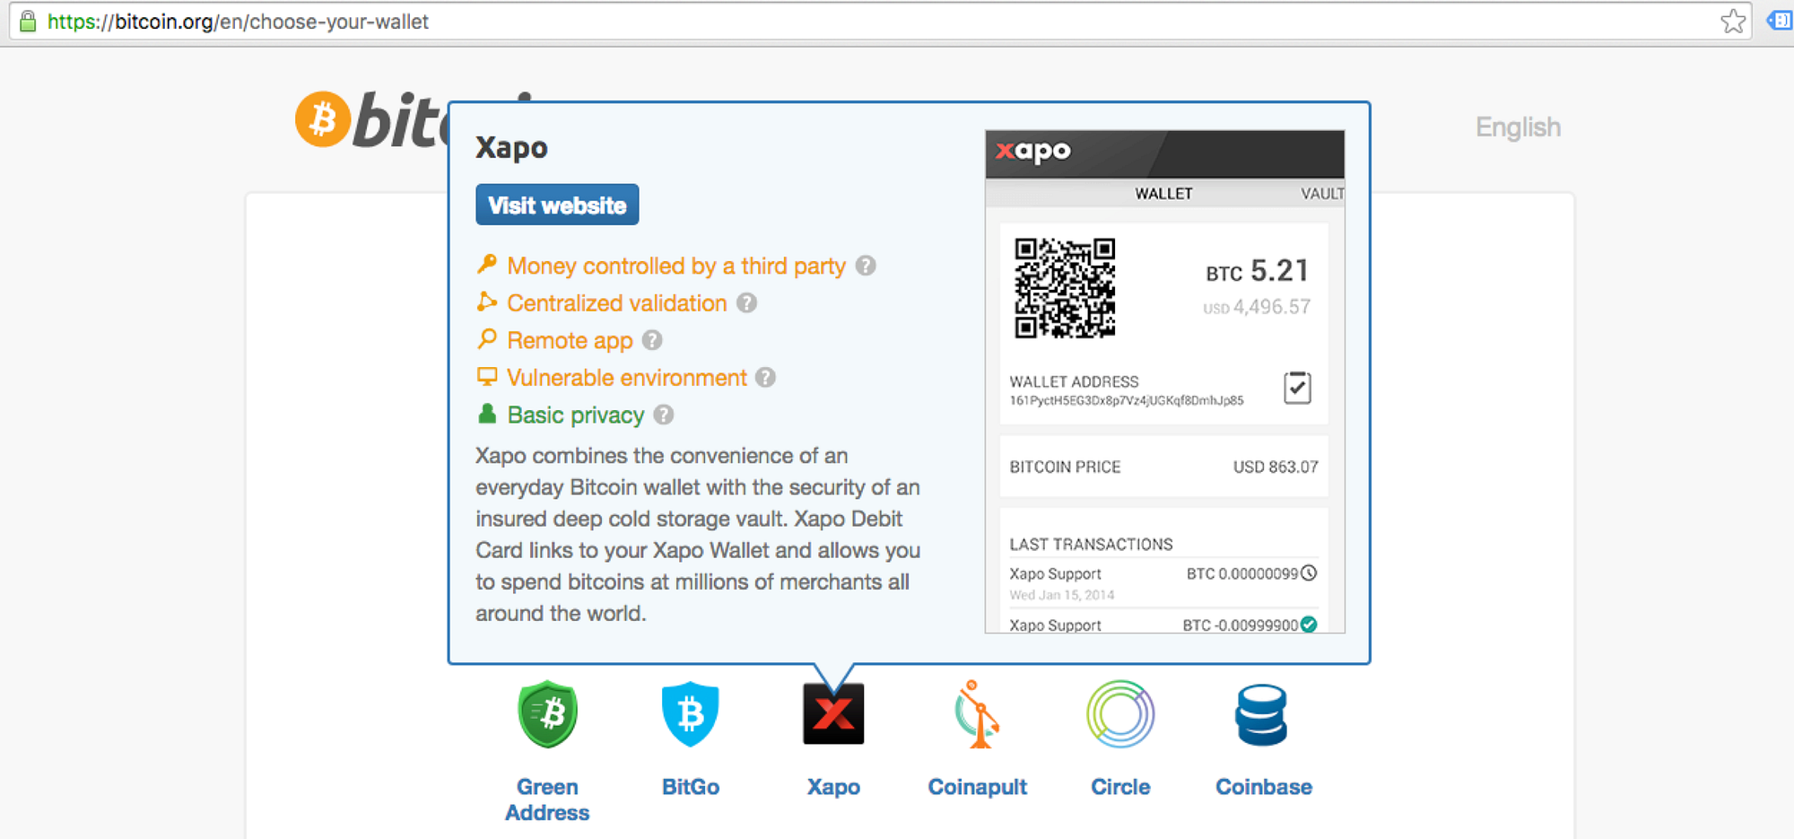Click the 'Remote app' label
Viewport: 1794px width, 839px height.
(570, 341)
